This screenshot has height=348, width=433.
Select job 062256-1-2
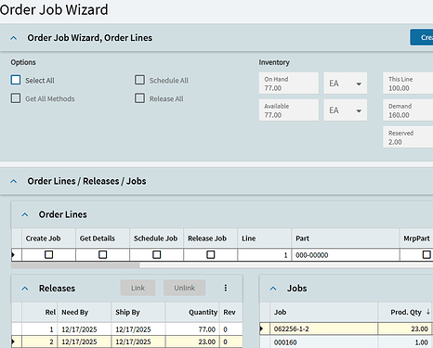(323, 329)
